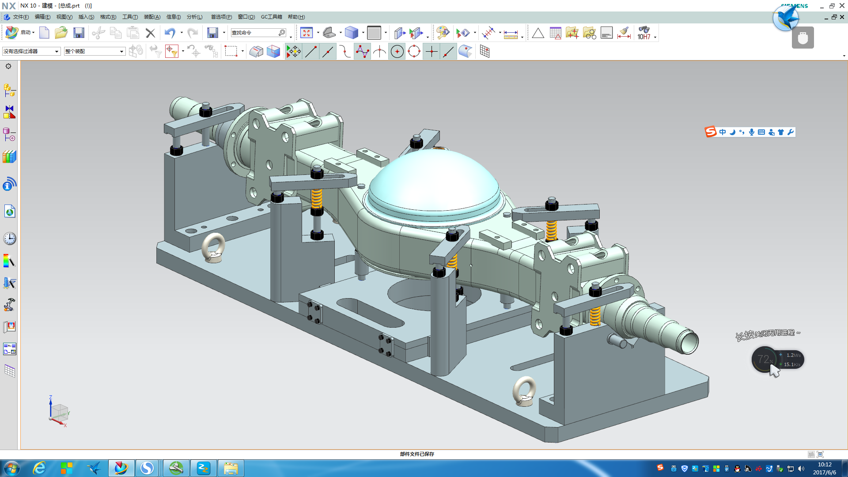Open Assembly Navigator in left sidebar
Screen dimensions: 848x477
(9, 90)
